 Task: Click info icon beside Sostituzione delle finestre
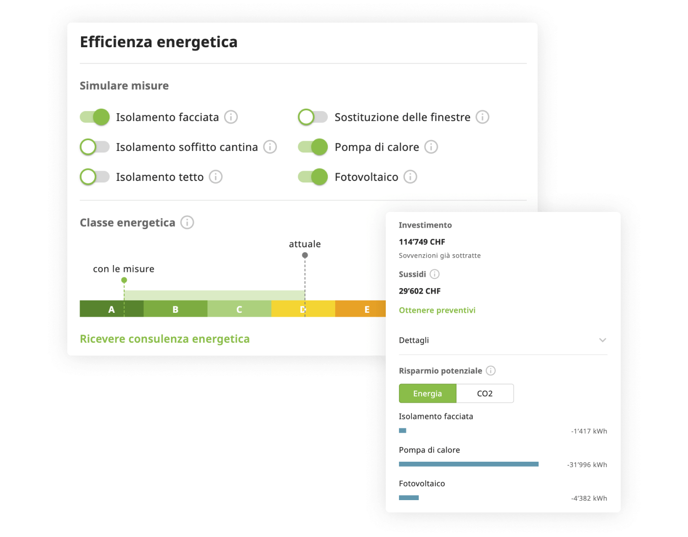coord(483,117)
